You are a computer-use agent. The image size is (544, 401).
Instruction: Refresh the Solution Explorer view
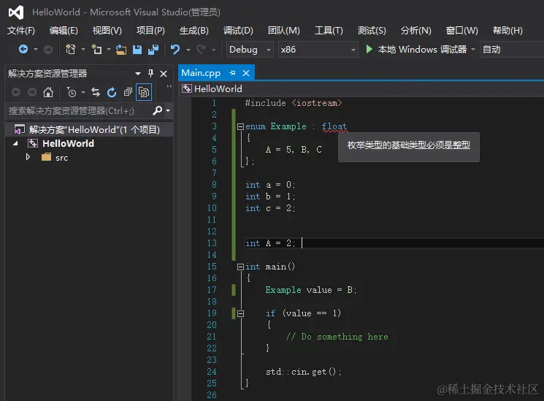112,92
